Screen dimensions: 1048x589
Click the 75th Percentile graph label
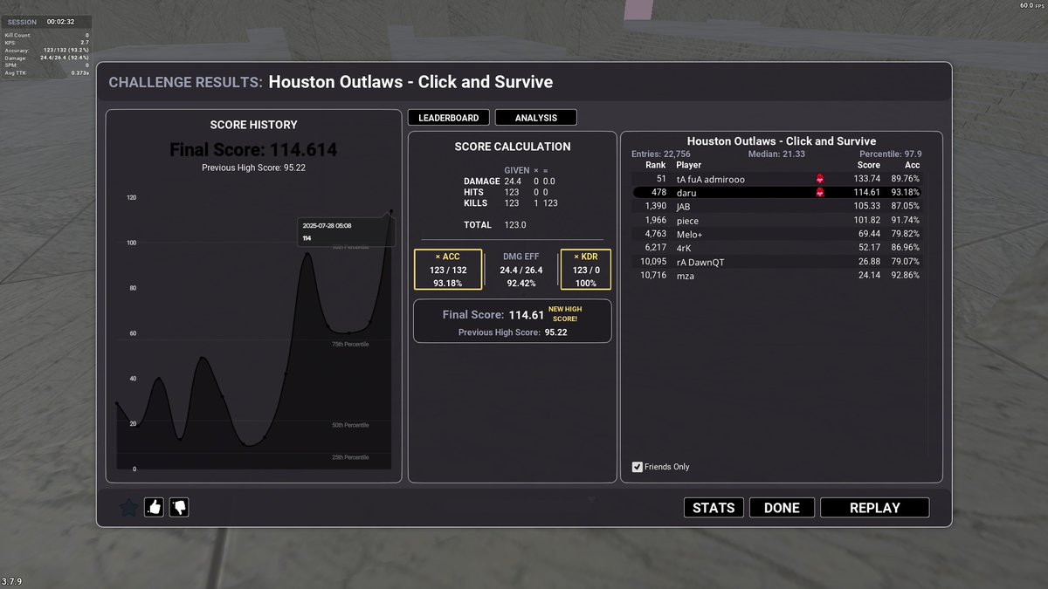coord(350,344)
